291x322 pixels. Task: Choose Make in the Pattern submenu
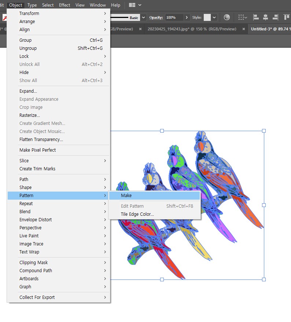point(155,196)
